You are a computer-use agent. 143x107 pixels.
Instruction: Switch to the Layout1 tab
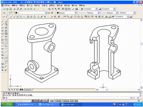click(28, 90)
